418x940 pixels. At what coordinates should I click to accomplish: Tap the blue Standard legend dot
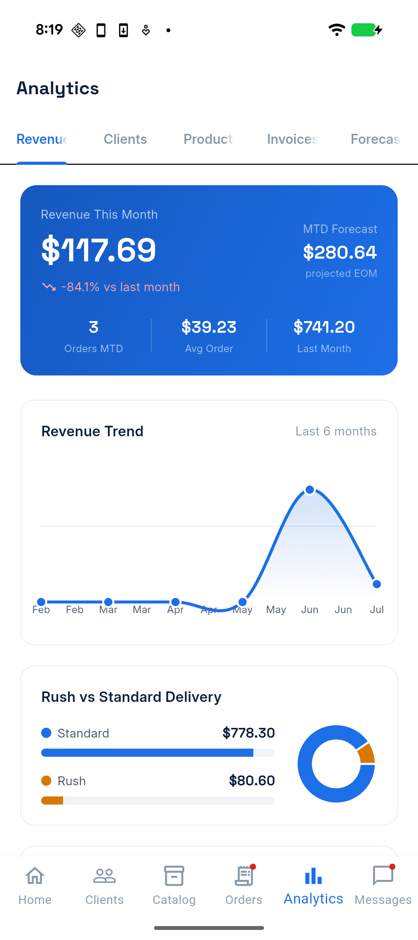point(46,733)
